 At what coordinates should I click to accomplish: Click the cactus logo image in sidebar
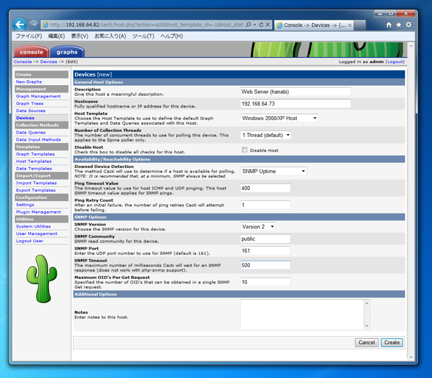[42, 278]
